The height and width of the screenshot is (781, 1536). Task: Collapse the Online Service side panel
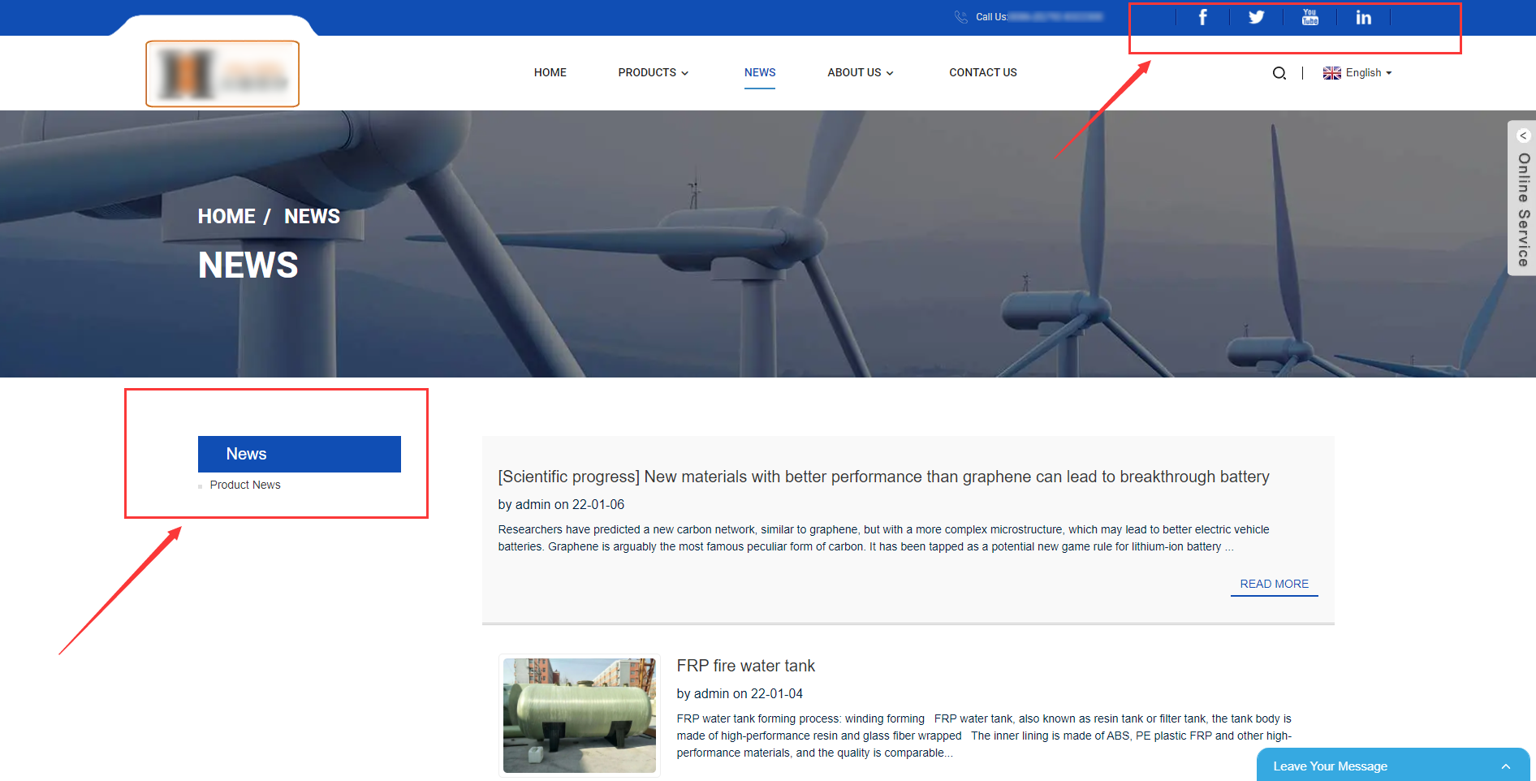point(1523,136)
